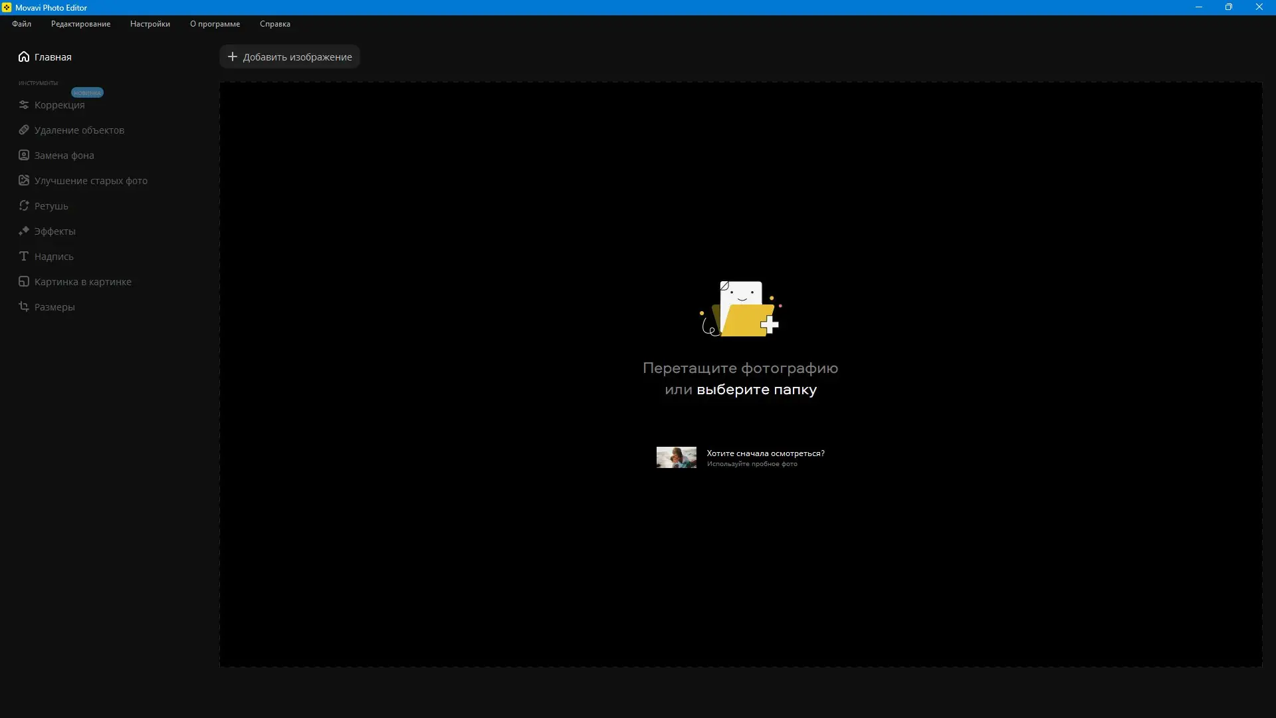1276x718 pixels.
Task: Select the Коррекция sliders icon
Action: (24, 105)
